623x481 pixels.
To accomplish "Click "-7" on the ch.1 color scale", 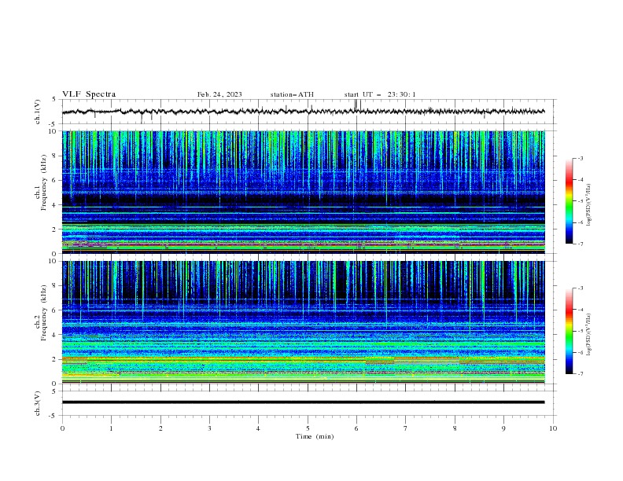I will 581,244.
